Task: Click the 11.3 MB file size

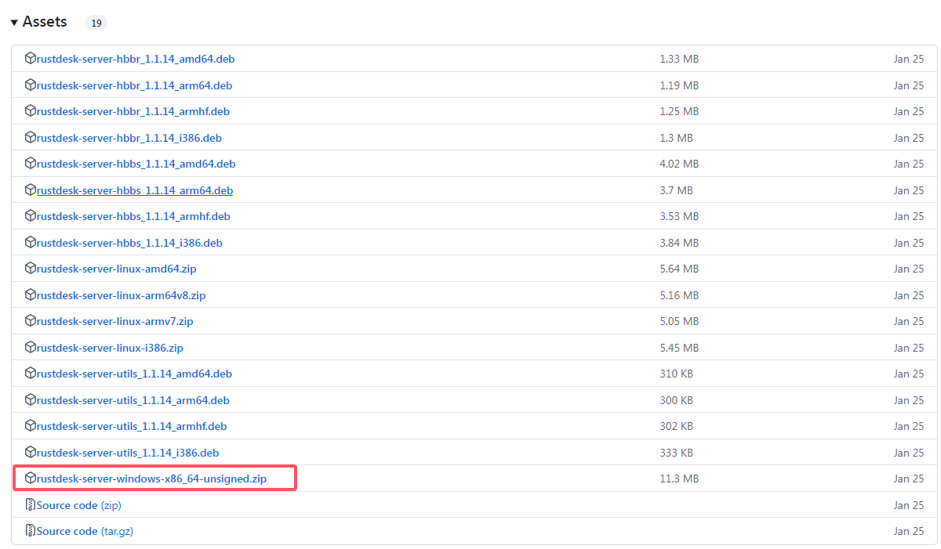Action: point(679,479)
